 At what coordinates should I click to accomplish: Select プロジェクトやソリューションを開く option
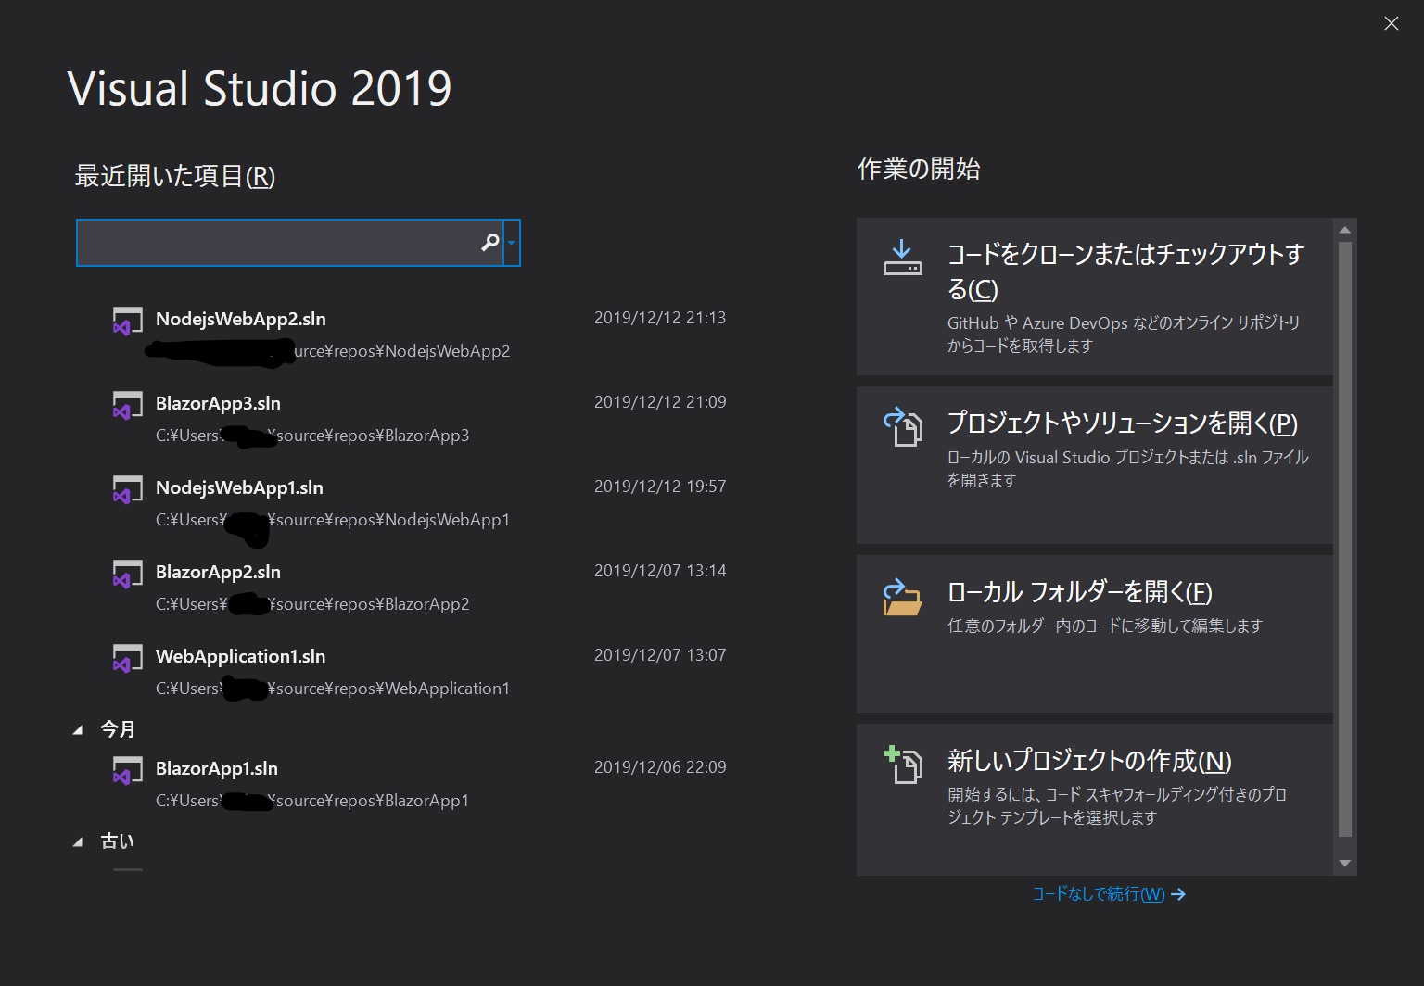[1095, 465]
